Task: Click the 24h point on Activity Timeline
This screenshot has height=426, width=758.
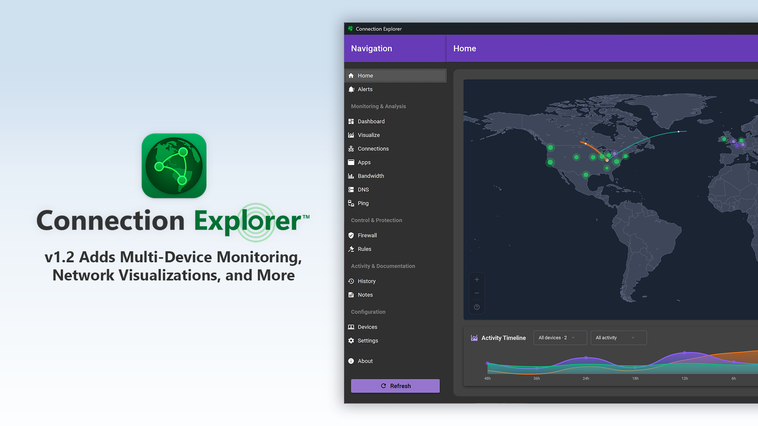Action: tap(586, 358)
